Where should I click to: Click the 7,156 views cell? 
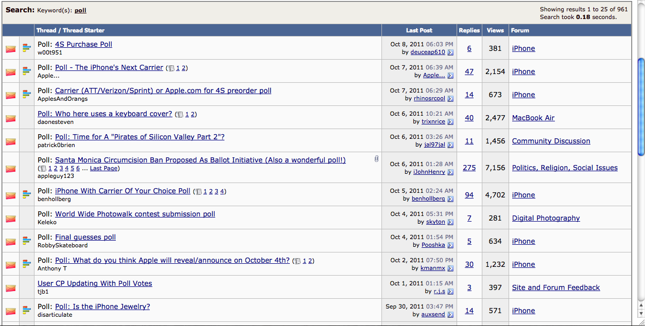[495, 168]
